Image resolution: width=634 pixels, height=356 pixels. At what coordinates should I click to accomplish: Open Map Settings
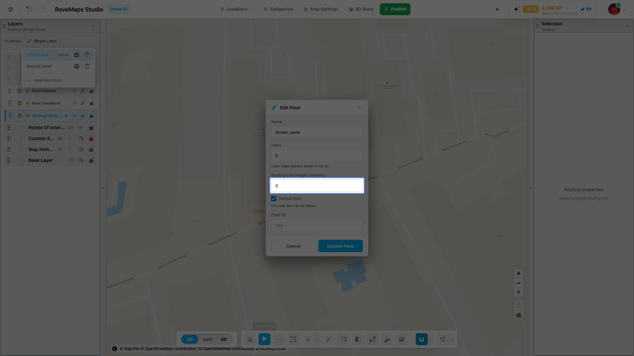point(321,9)
